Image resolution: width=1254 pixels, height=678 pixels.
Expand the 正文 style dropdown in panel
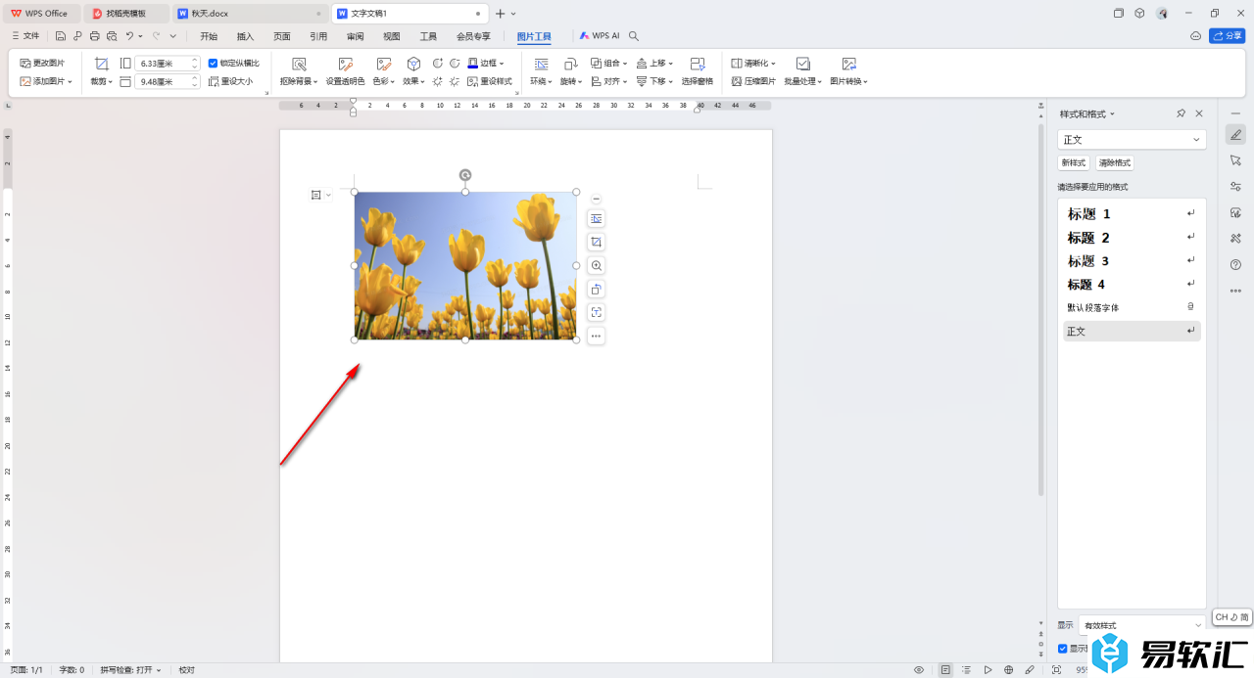point(1196,140)
